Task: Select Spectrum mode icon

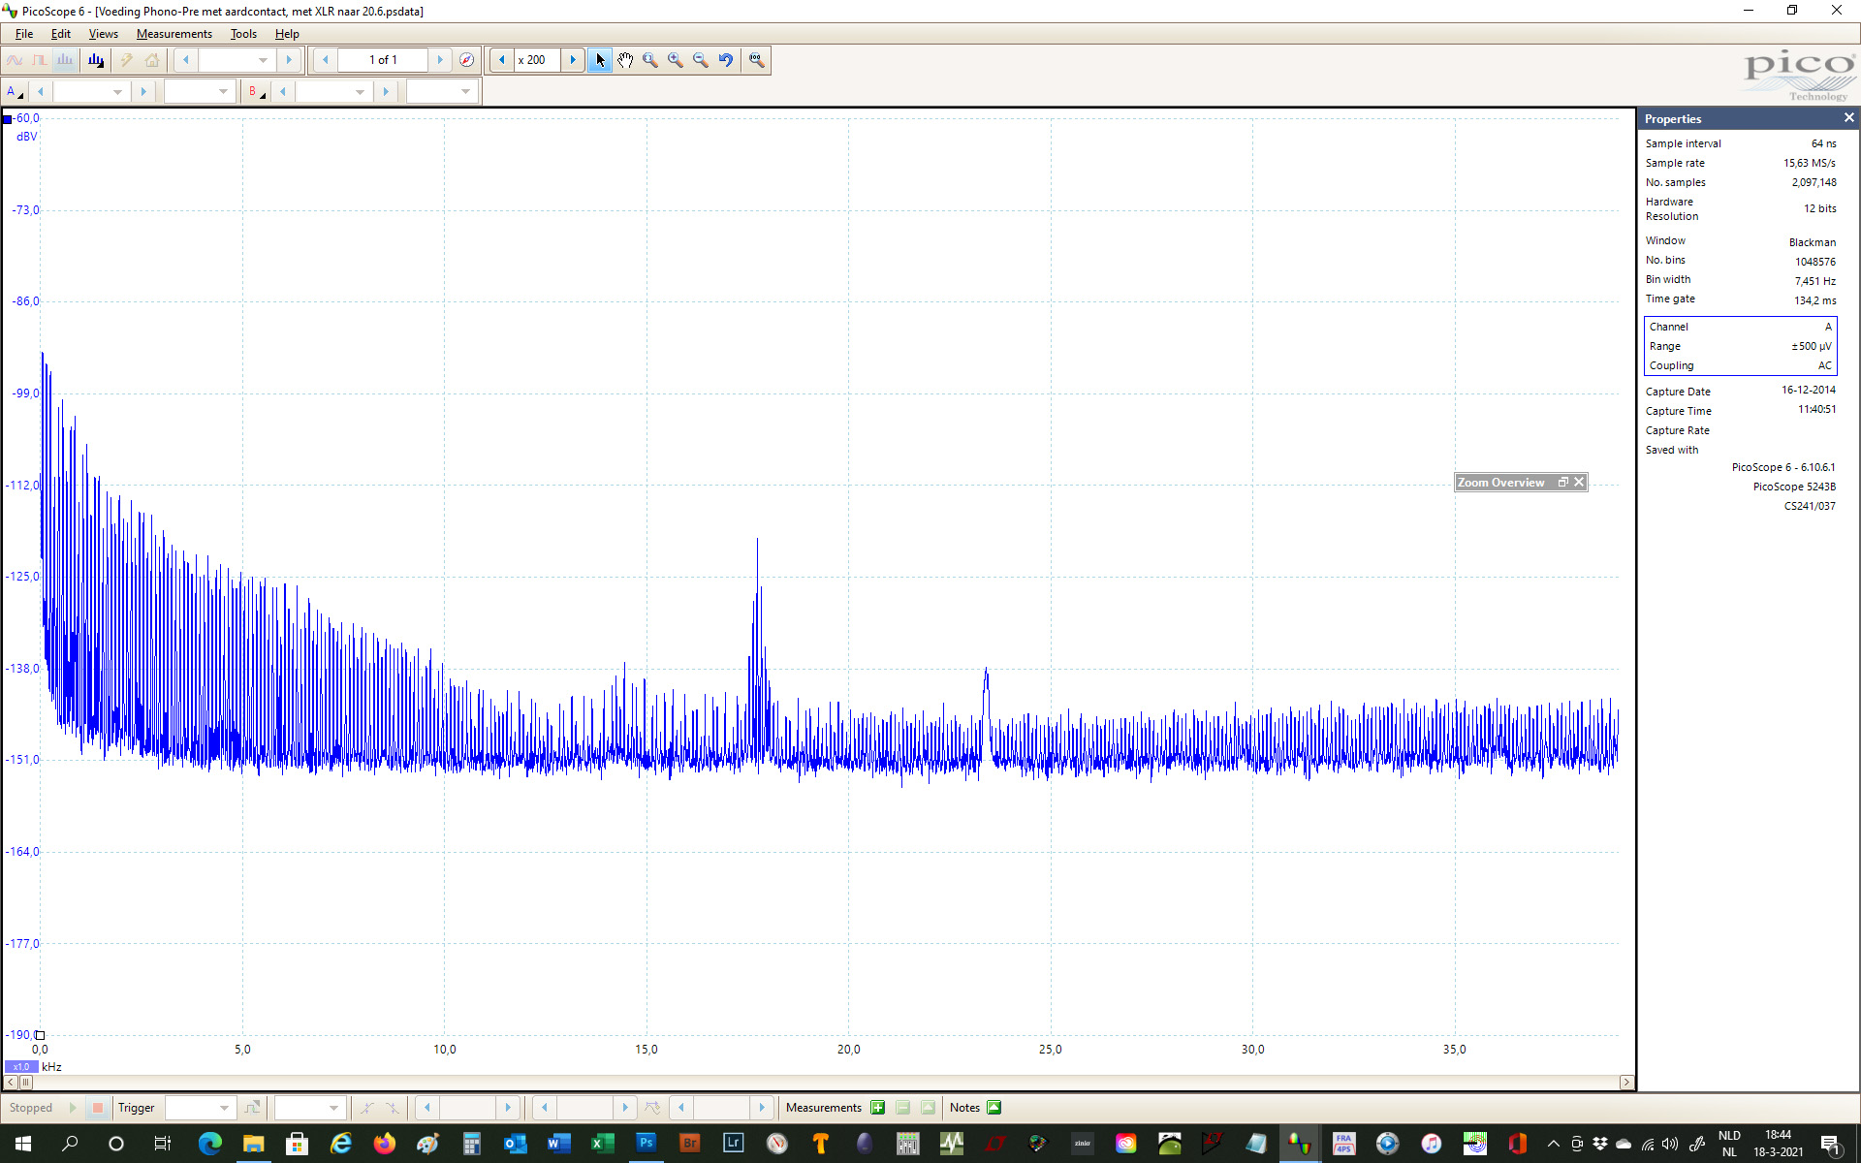Action: pyautogui.click(x=65, y=60)
